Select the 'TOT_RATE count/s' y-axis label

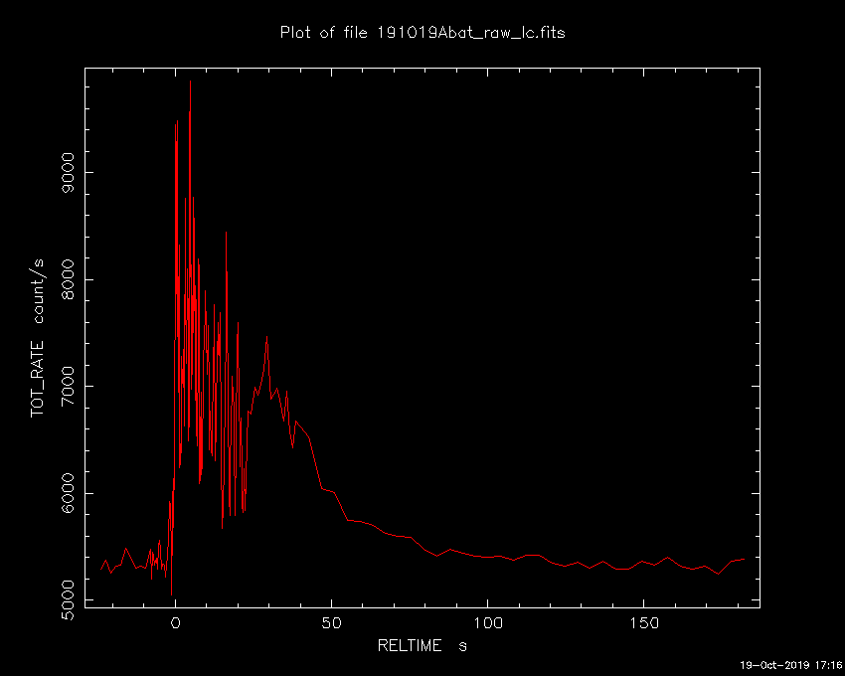[x=37, y=338]
